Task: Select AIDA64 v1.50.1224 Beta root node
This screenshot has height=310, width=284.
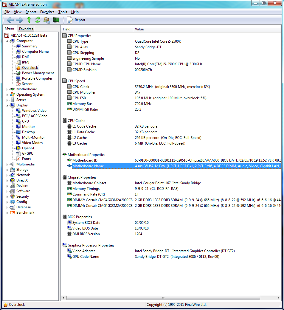Action: pyautogui.click(x=29, y=35)
